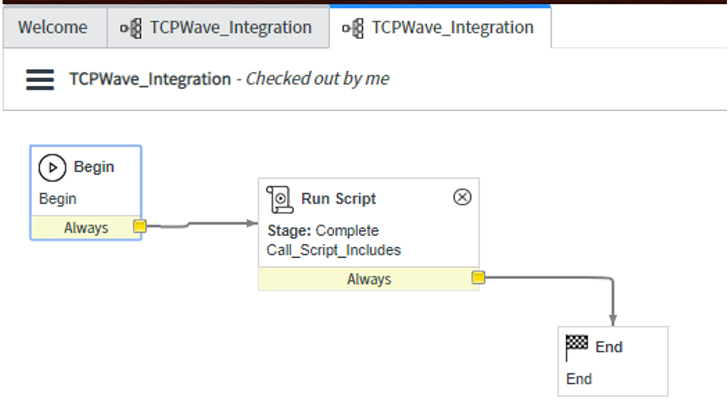
Task: Select the Always condition on the Run Script node
Action: pyautogui.click(x=369, y=278)
